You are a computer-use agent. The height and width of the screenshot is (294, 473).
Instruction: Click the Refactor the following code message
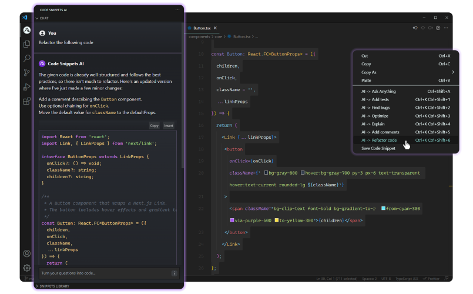(x=66, y=42)
